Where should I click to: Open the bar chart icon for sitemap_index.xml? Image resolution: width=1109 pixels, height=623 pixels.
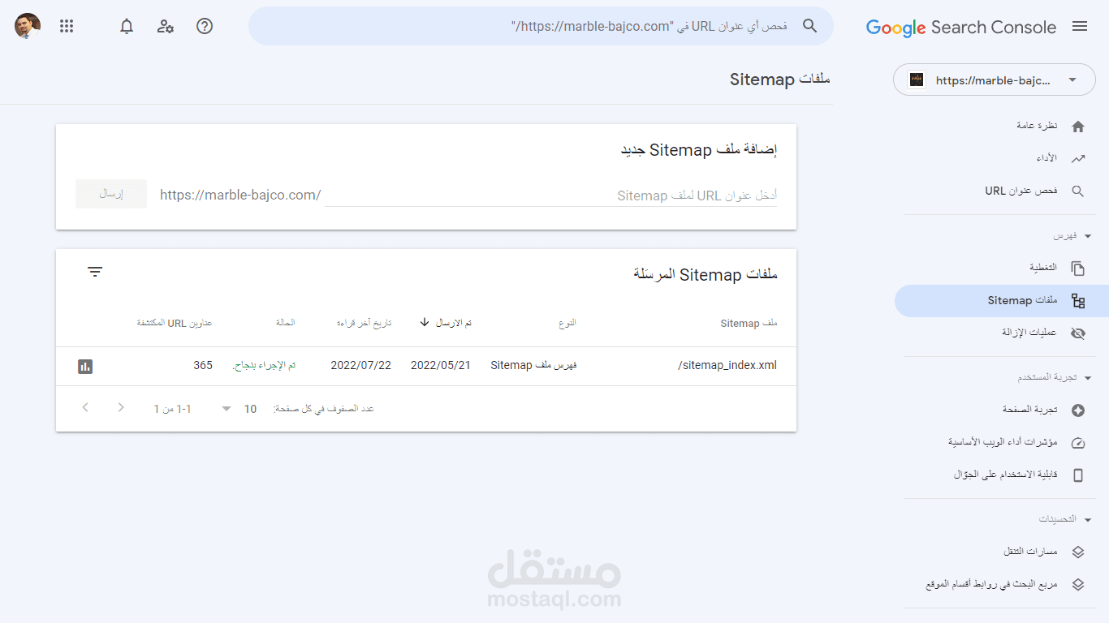[x=85, y=366]
